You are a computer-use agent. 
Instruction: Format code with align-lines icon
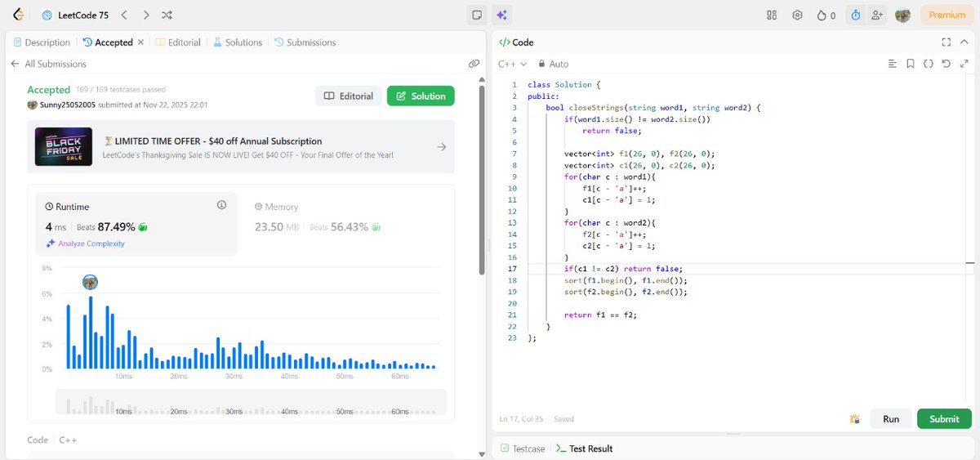(x=893, y=64)
